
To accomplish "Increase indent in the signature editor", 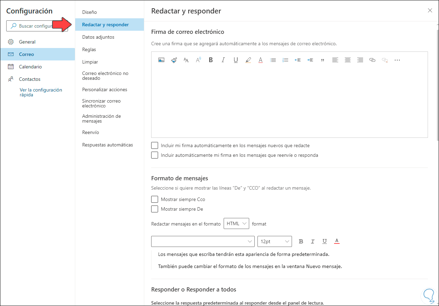I will [310, 60].
